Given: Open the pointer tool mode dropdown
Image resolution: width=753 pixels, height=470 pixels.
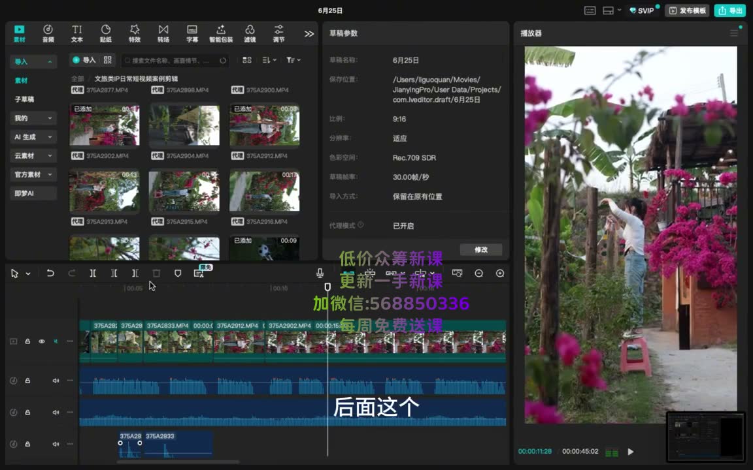Looking at the screenshot, I should point(28,274).
